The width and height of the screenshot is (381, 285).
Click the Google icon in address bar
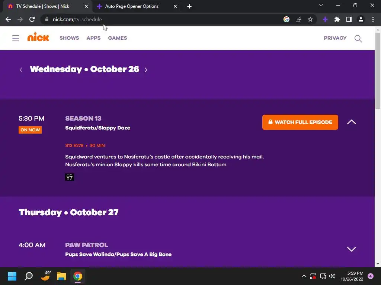coord(286,19)
